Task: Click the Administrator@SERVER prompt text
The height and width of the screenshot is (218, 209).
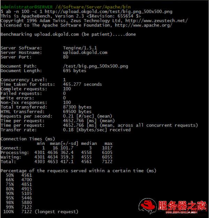Action: coord(26,7)
